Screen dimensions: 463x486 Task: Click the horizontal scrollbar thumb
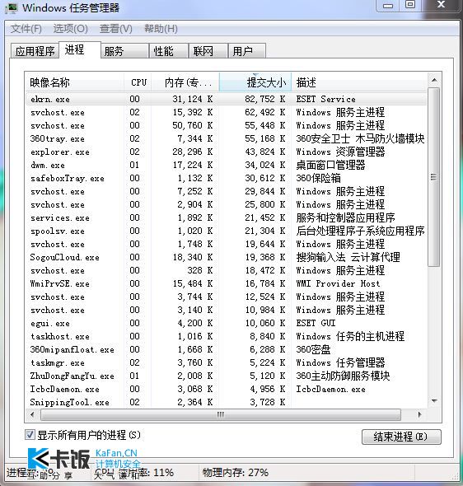[x=221, y=414]
